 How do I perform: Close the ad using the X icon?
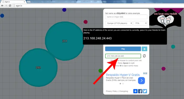coord(146,73)
